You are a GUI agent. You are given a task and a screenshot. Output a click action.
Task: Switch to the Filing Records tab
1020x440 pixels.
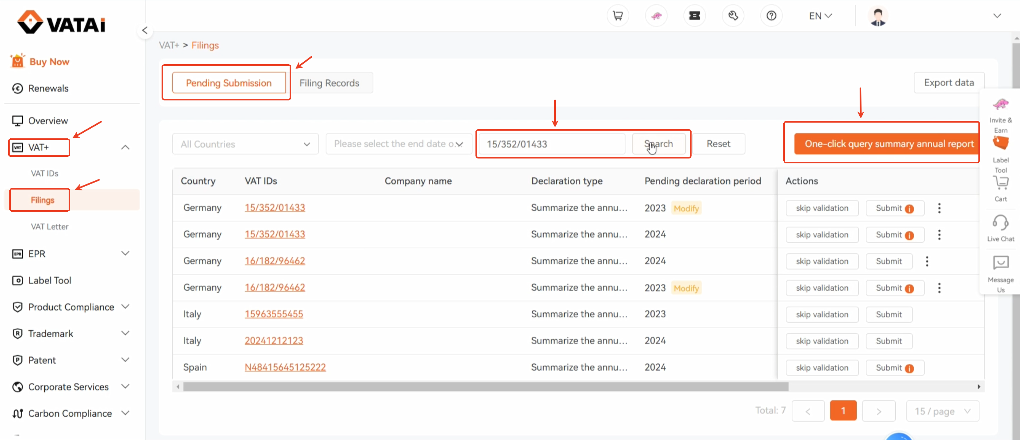pyautogui.click(x=329, y=83)
